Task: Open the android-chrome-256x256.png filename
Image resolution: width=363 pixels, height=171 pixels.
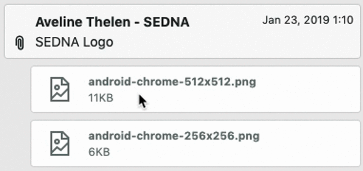Action: [x=174, y=136]
